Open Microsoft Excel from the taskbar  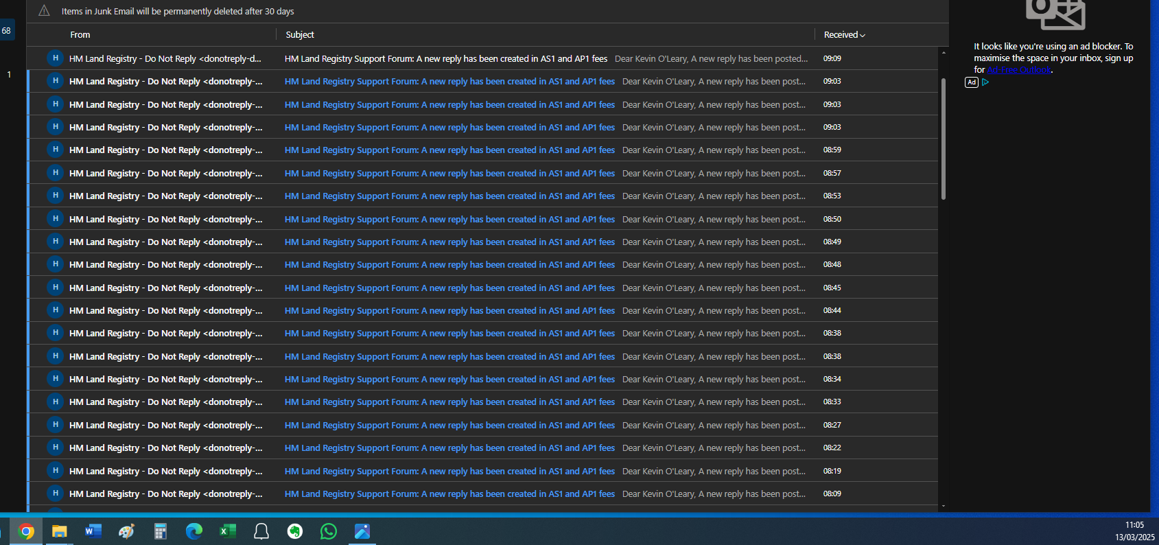[227, 531]
